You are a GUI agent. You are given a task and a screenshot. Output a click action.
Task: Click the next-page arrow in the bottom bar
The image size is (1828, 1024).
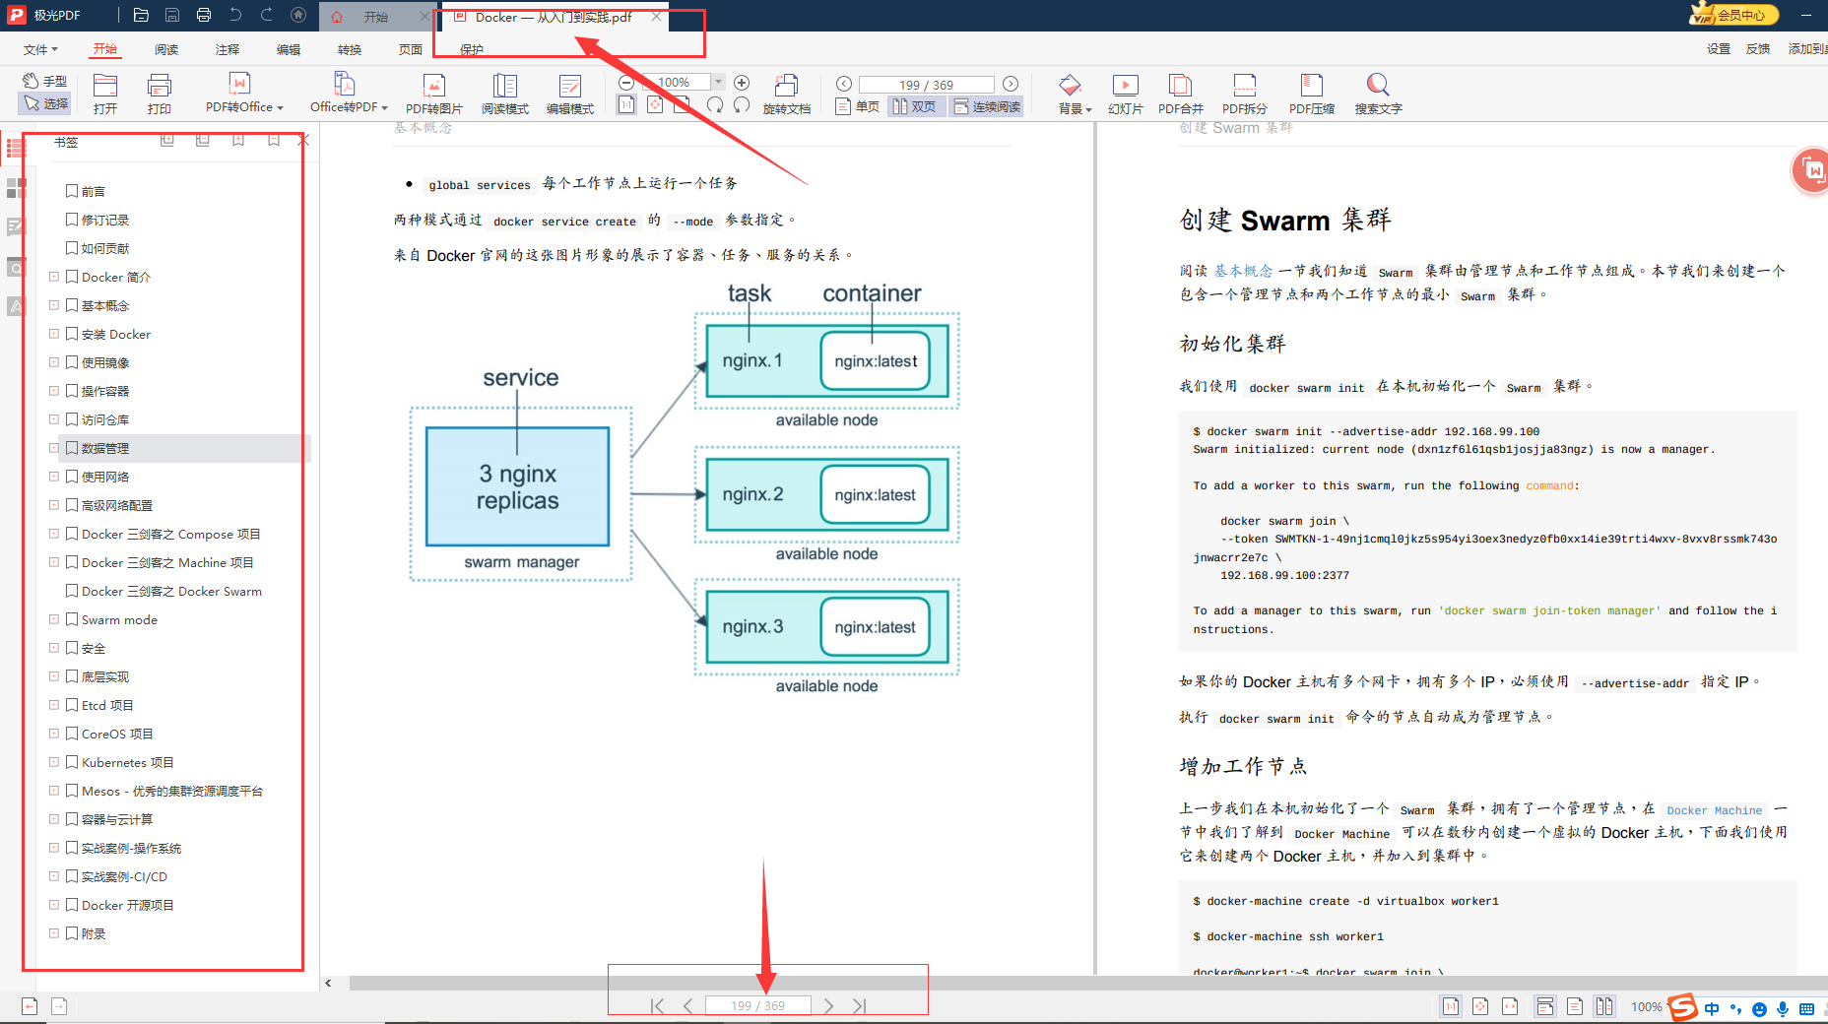[x=829, y=1005]
